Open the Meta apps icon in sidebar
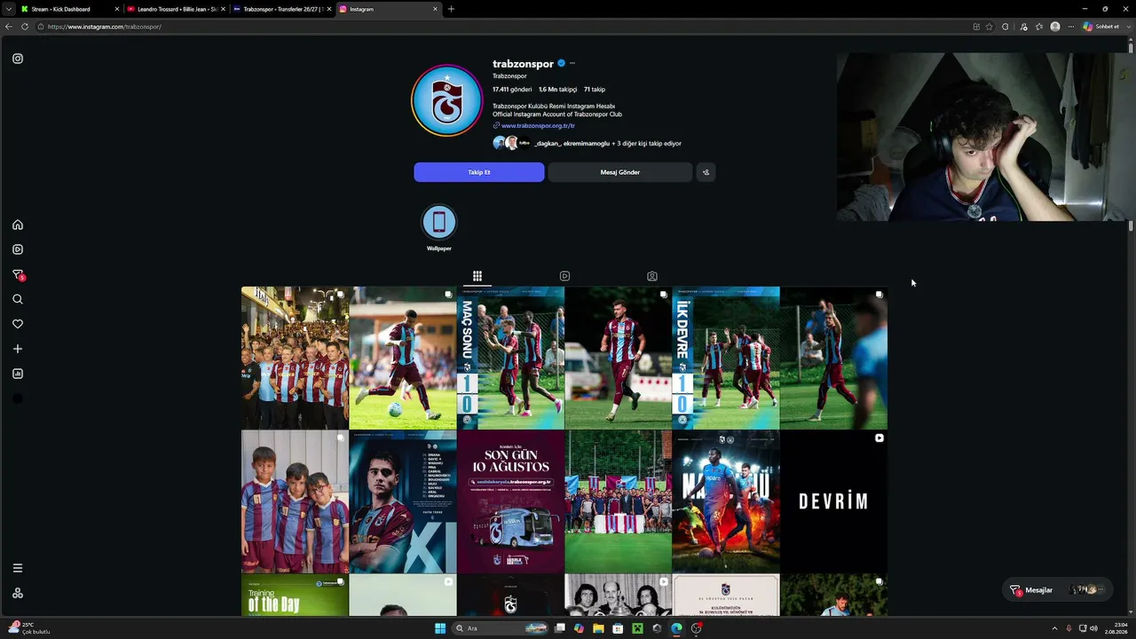The width and height of the screenshot is (1136, 639). (18, 593)
